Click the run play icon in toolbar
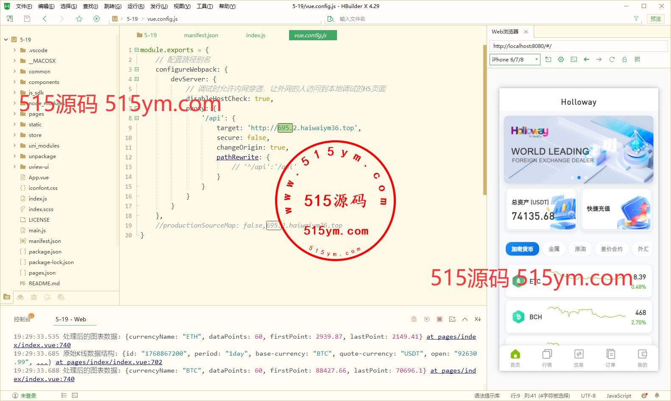 pyautogui.click(x=97, y=19)
